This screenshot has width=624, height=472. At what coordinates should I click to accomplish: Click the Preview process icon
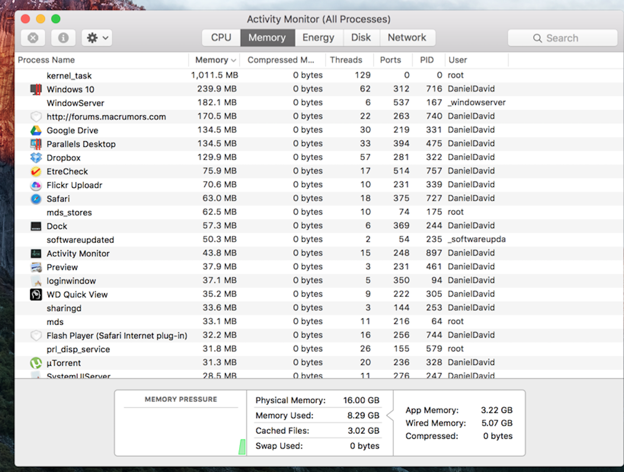[36, 267]
